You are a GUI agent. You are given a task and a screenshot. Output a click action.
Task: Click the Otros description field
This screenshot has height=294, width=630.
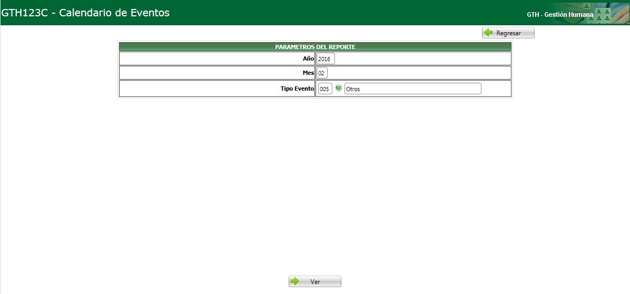pyautogui.click(x=412, y=89)
